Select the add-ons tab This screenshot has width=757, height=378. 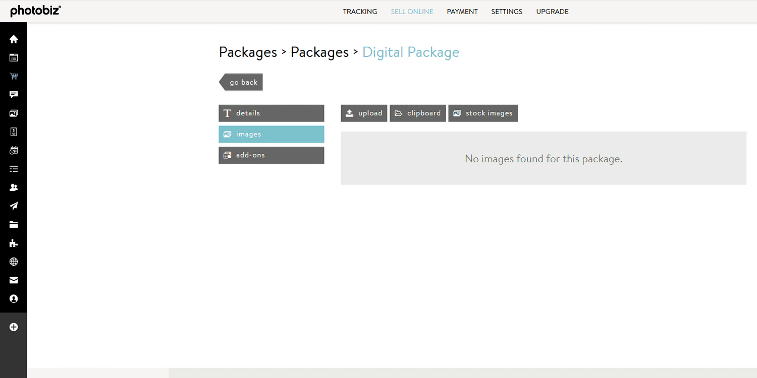pyautogui.click(x=271, y=155)
